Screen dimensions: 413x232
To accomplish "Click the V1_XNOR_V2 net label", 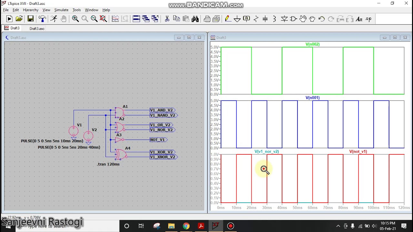I will pyautogui.click(x=163, y=157).
